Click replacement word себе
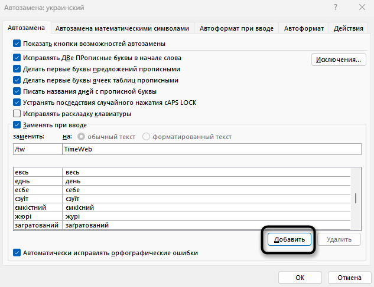This screenshot has height=287, width=374. point(73,190)
